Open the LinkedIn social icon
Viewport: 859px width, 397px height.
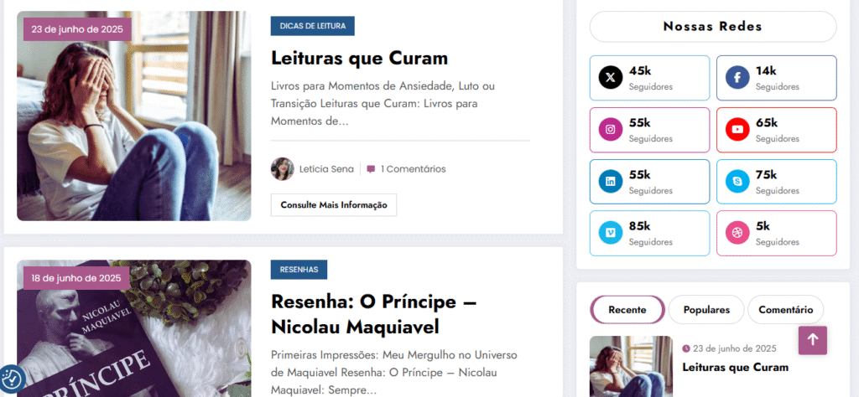[x=611, y=182]
